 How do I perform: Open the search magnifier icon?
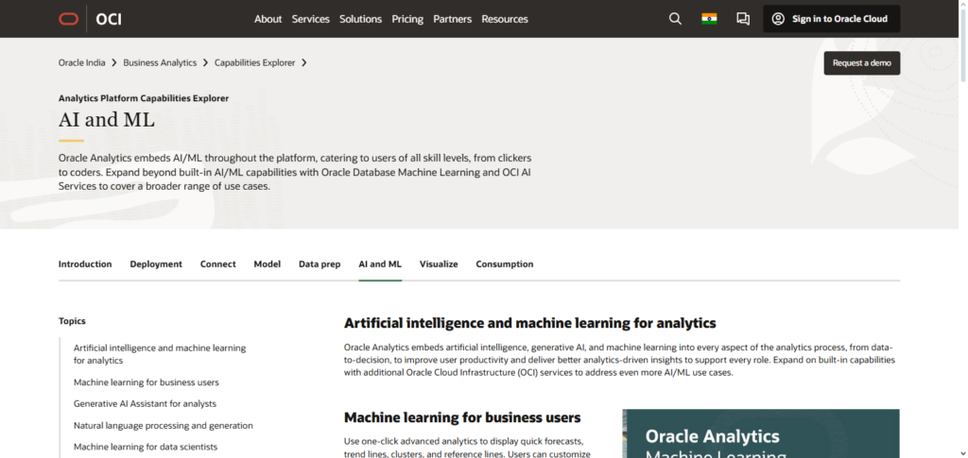click(675, 19)
